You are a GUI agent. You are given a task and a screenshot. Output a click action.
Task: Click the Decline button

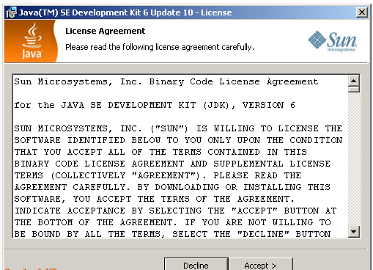(x=196, y=264)
